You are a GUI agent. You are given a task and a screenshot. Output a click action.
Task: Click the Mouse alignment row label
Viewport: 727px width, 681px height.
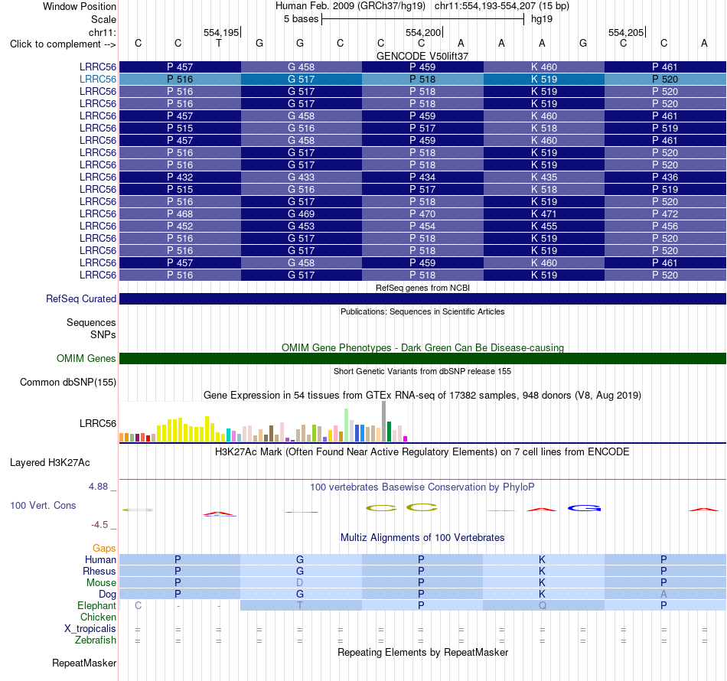[x=101, y=583]
